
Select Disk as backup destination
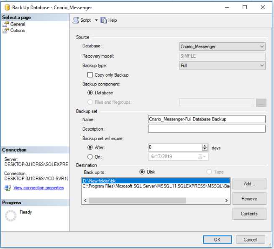142,172
